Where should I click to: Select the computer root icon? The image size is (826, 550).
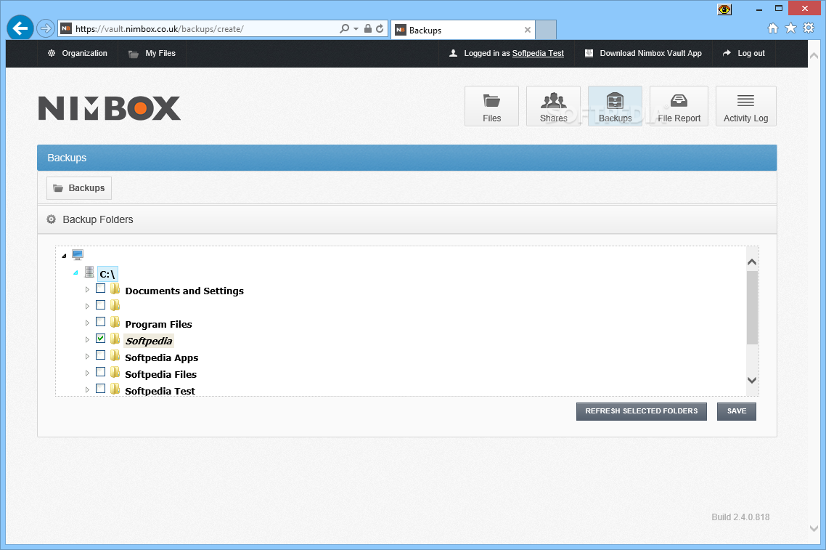click(78, 255)
